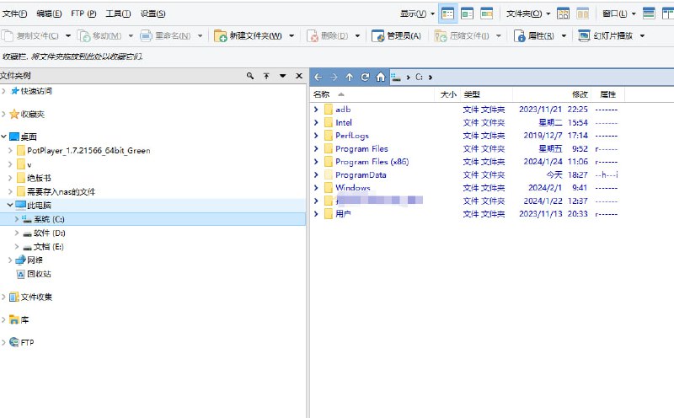Viewport: 674px width, 418px height.
Task: Navigate back using the left arrow
Action: point(318,77)
